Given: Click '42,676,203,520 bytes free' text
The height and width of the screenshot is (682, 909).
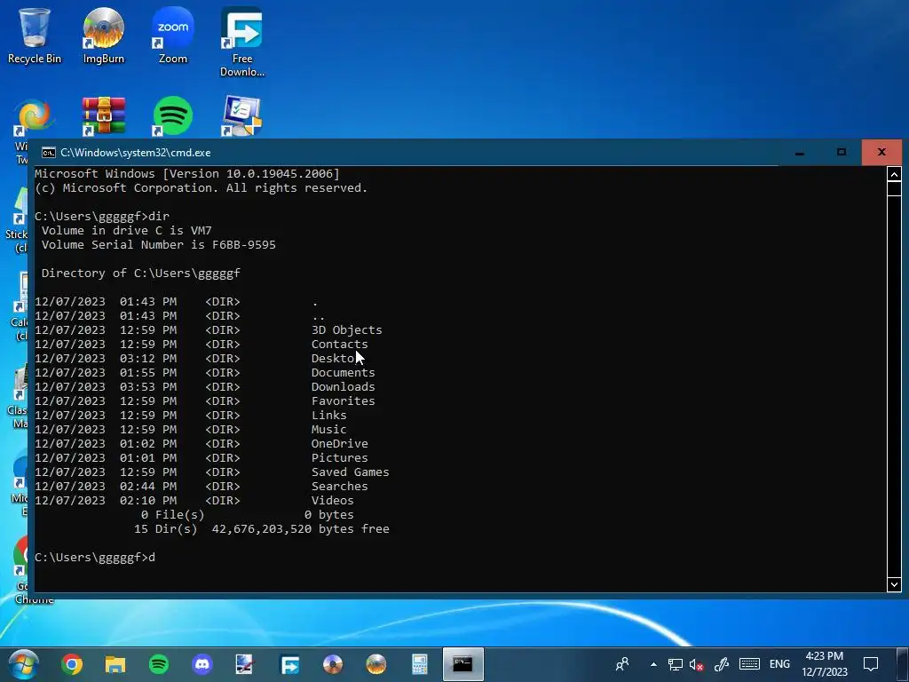Looking at the screenshot, I should tap(300, 529).
